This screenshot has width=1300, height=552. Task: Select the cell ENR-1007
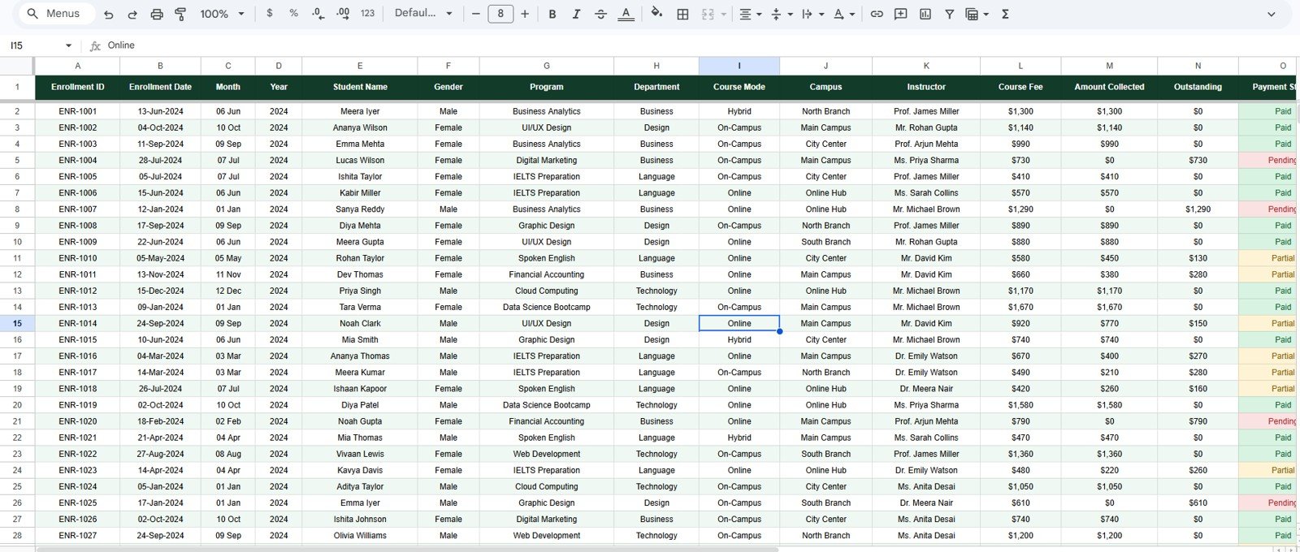click(77, 209)
